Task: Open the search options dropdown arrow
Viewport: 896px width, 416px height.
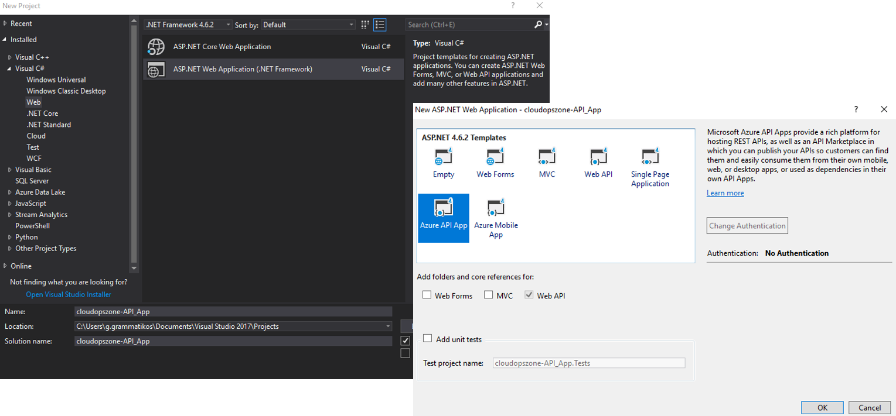Action: click(547, 25)
